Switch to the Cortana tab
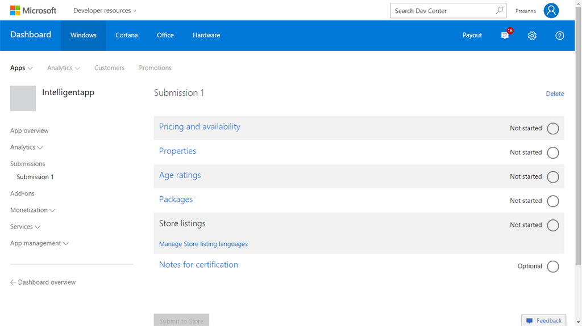The height and width of the screenshot is (326, 582). pos(127,35)
